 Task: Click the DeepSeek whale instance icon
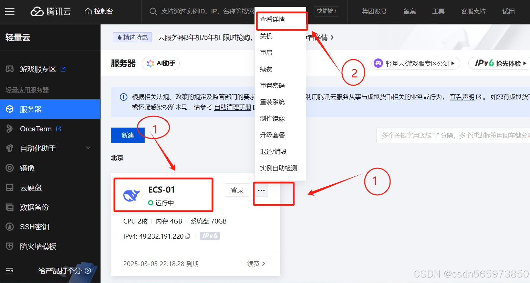click(132, 195)
